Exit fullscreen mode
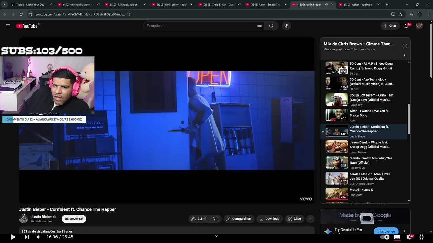Screen dimensions: 433x243 (421, 237)
